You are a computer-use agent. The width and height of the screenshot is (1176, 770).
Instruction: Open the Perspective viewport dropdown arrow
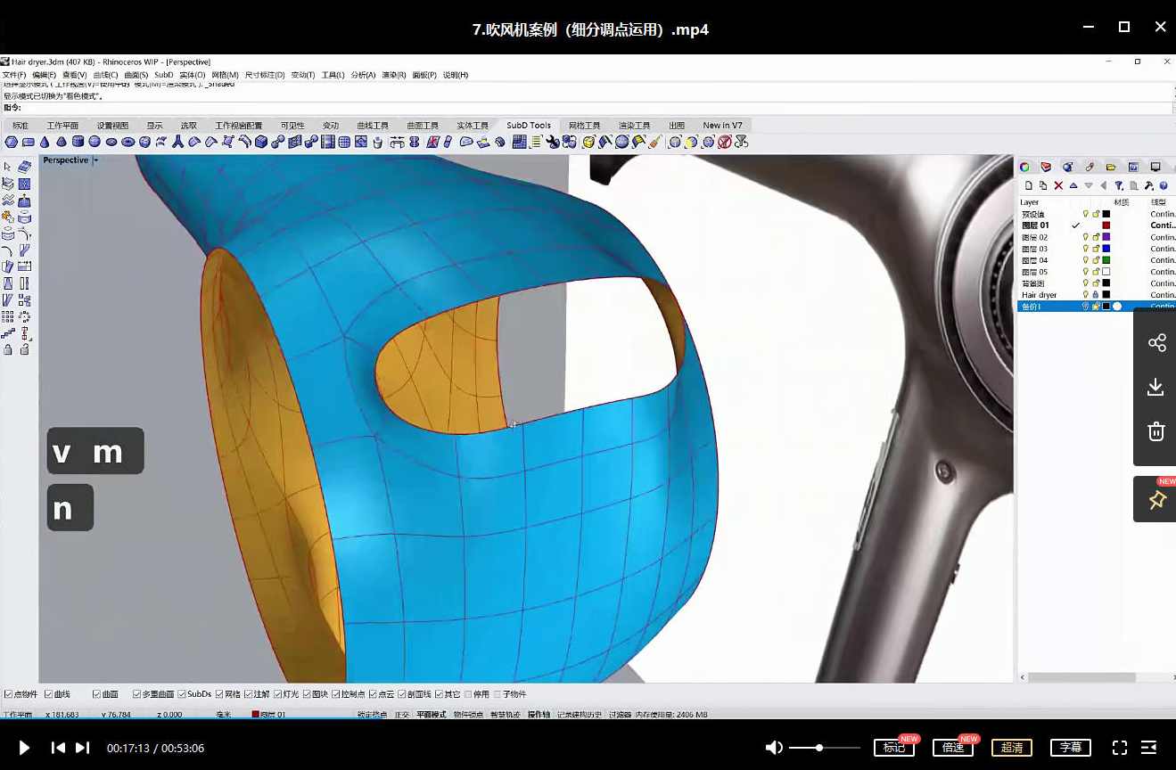[x=95, y=160]
